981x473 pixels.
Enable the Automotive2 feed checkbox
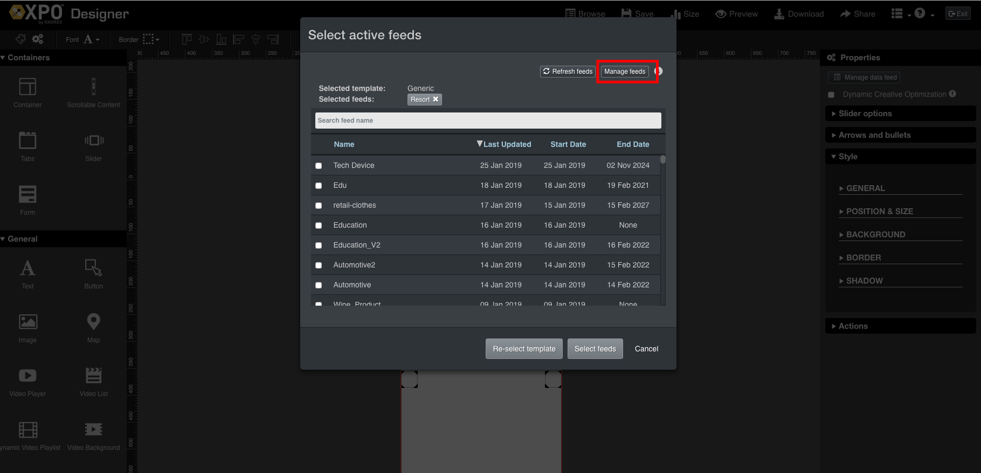click(319, 265)
